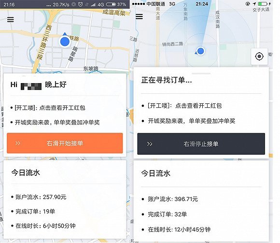Screen dimensions: 280x243
Task: Open the hamburger menu on right phone
Action: tap(139, 16)
